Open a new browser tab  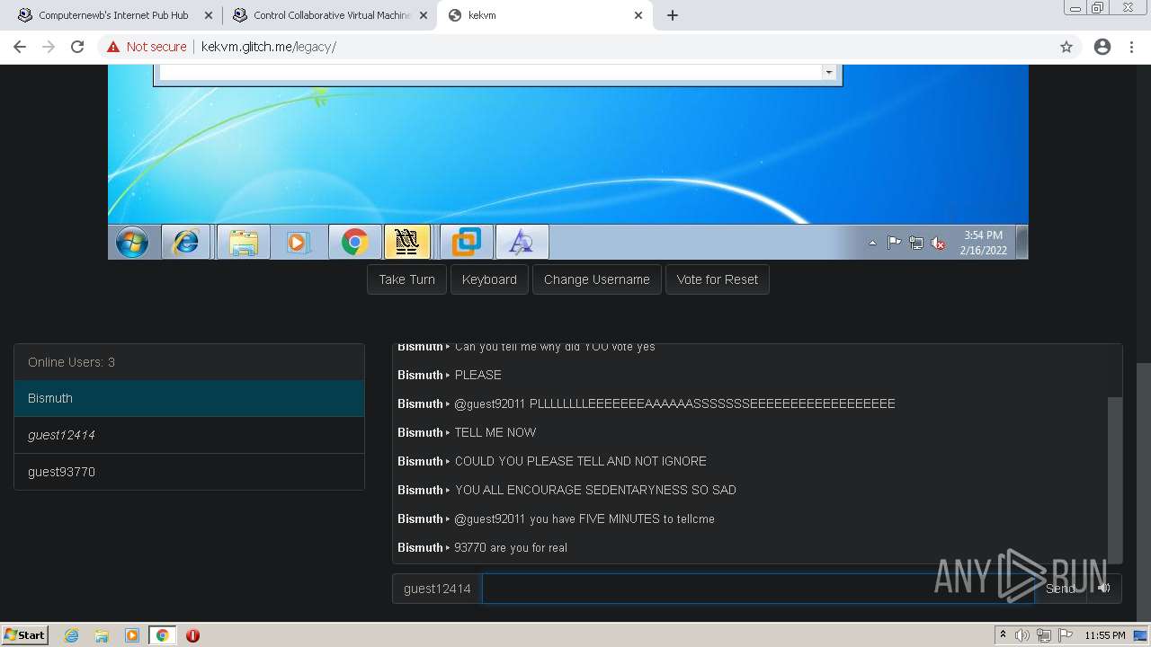tap(673, 15)
